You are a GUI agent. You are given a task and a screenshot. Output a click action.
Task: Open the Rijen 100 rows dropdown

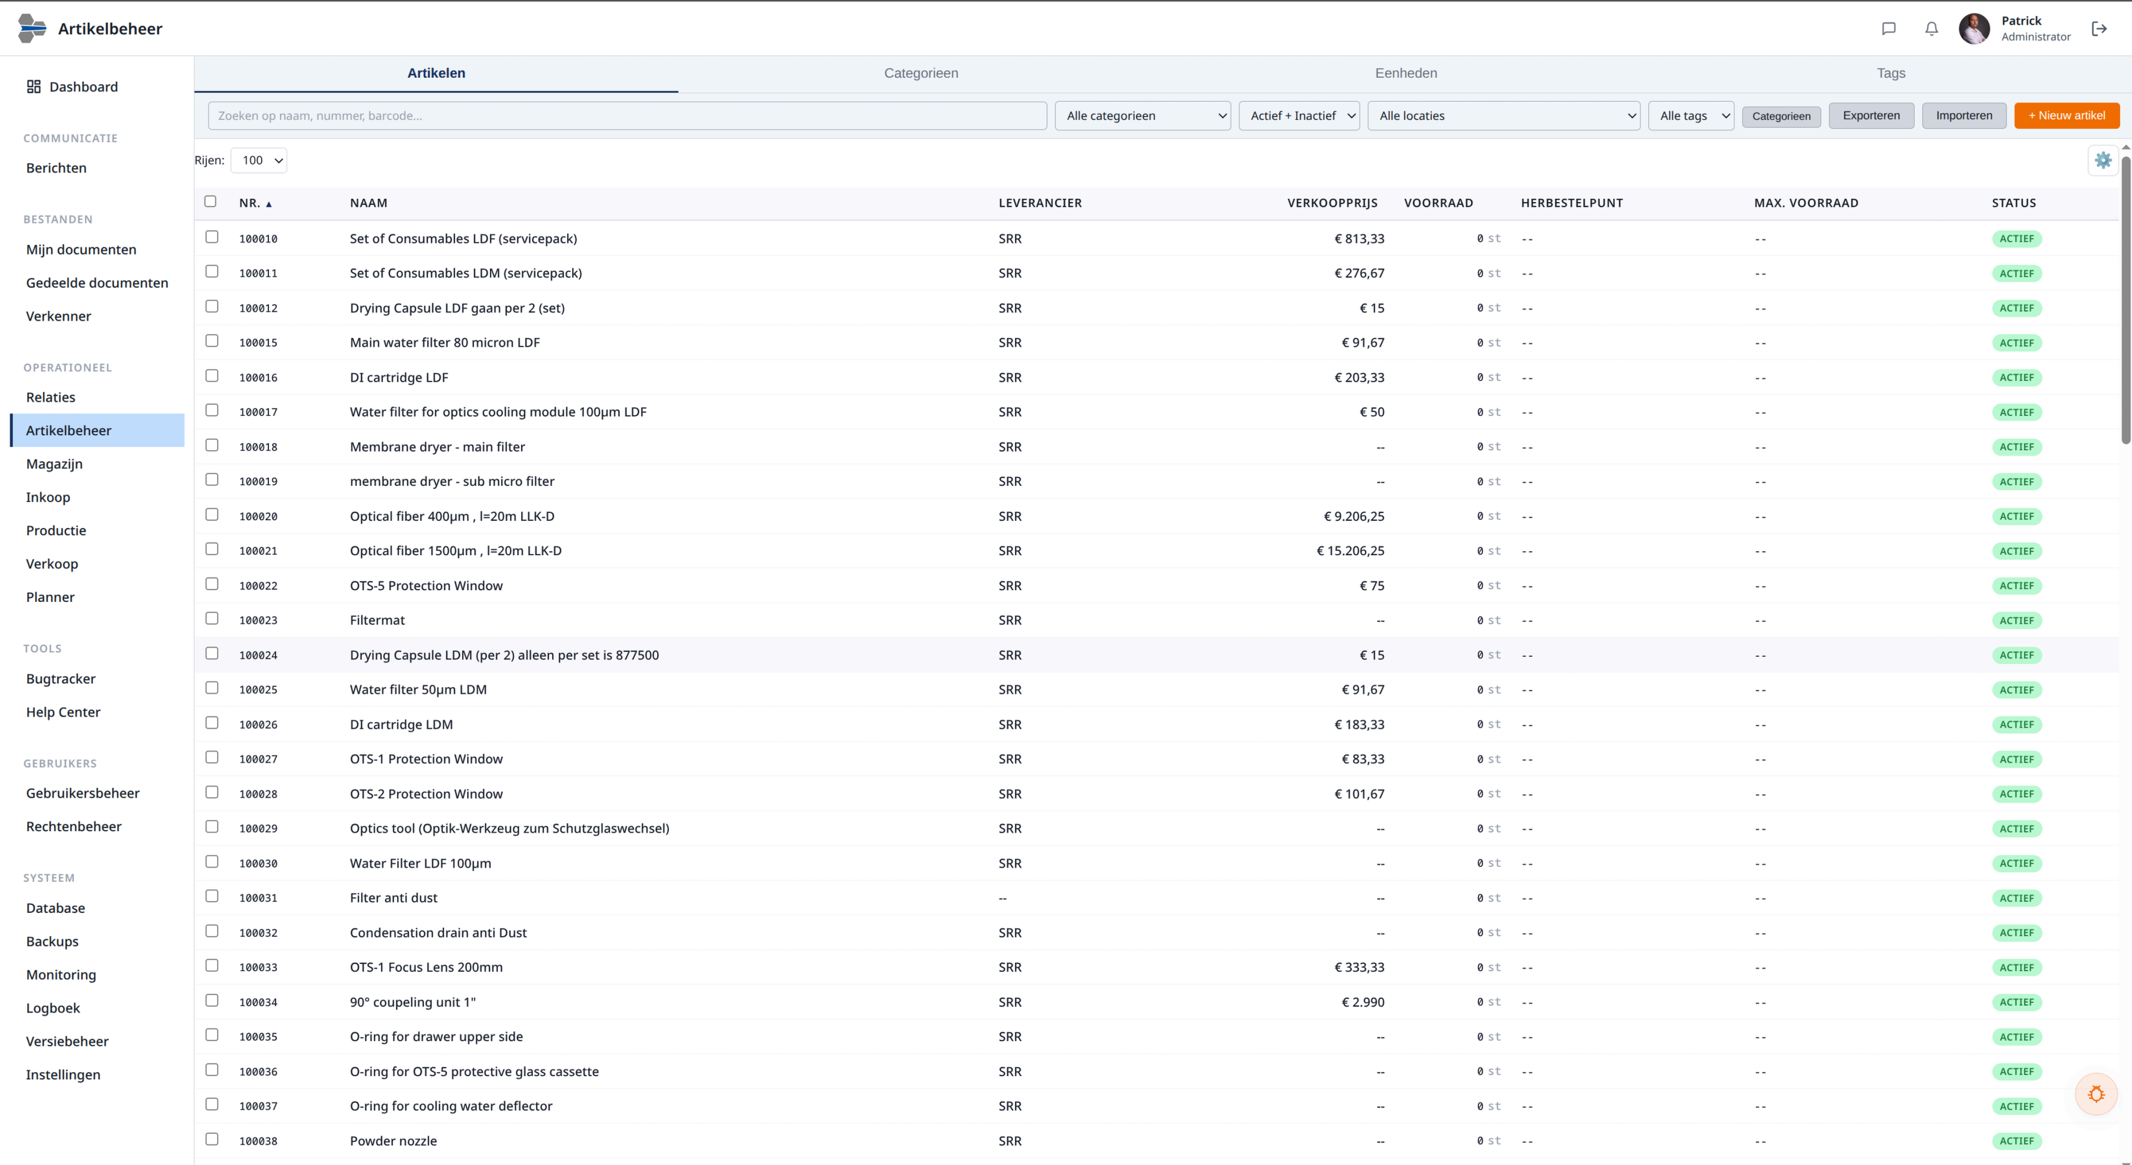point(259,160)
